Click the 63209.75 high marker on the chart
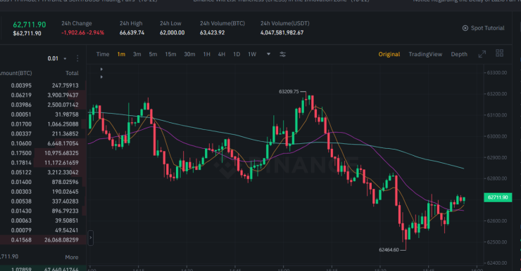Image resolution: width=521 pixels, height=271 pixels. click(x=289, y=92)
